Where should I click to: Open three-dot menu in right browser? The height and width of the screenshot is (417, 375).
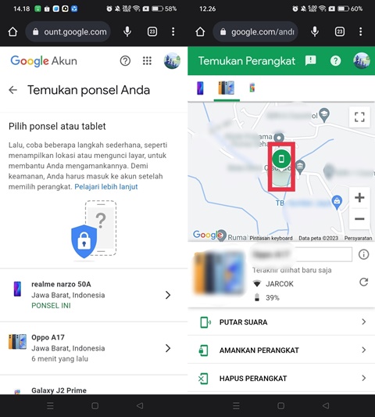tap(360, 31)
